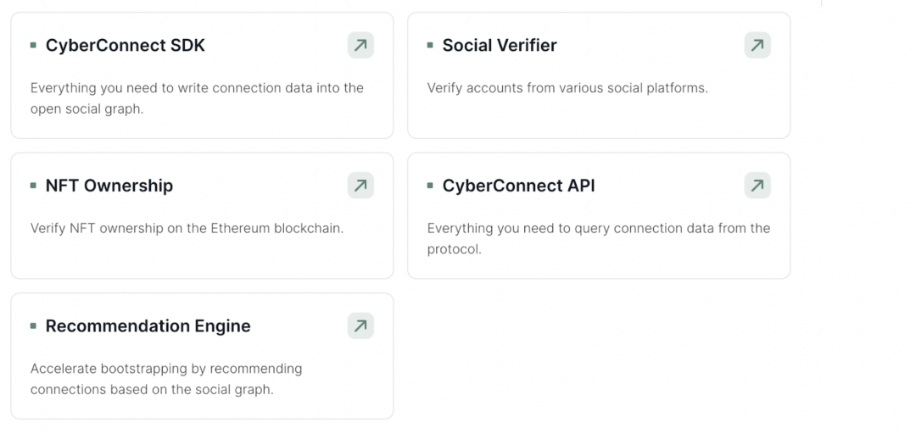This screenshot has height=439, width=916.
Task: Open CyberConnect API using its arrow icon
Action: click(757, 186)
